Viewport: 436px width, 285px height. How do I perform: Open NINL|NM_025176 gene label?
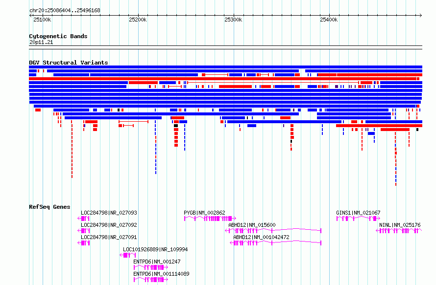[x=400, y=225]
